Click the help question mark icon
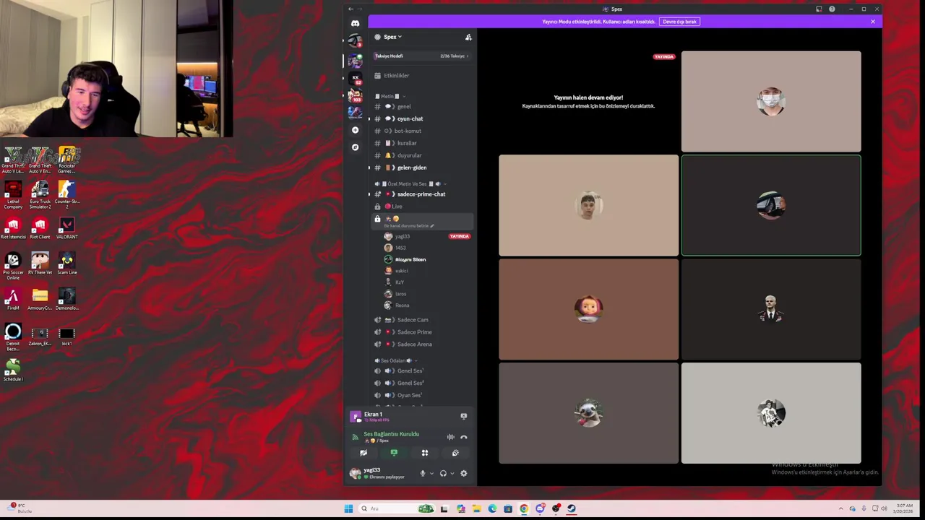 click(x=832, y=9)
